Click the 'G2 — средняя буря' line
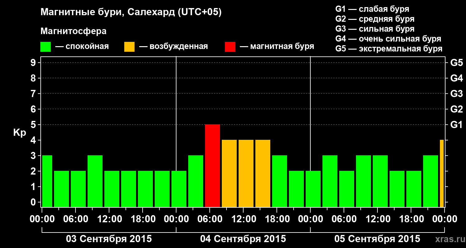The width and height of the screenshot is (466, 248). [x=375, y=19]
